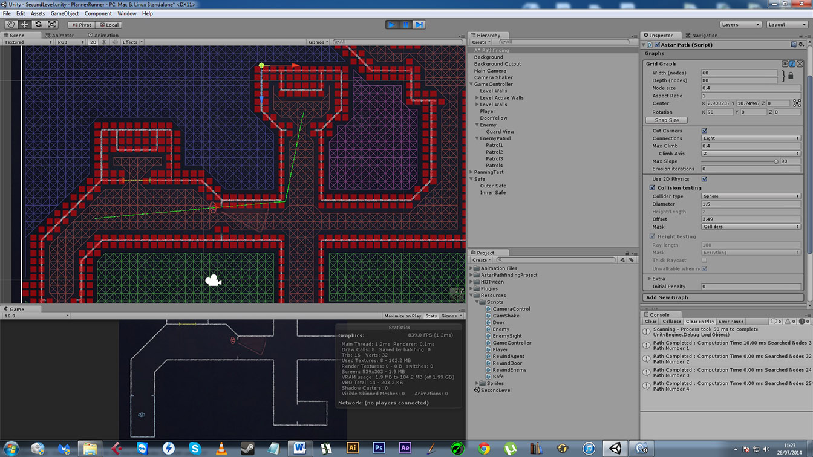This screenshot has width=813, height=457.
Task: Select the Hand tool in toolbar
Action: coord(11,25)
